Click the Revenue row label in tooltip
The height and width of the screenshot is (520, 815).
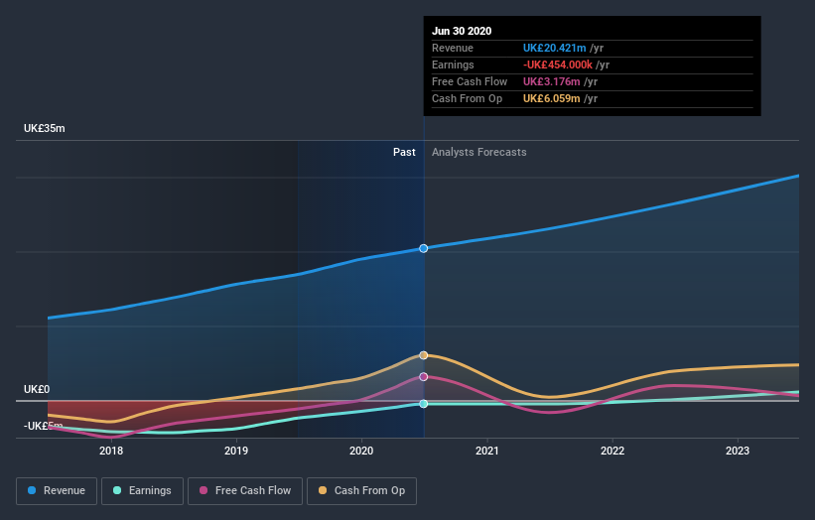453,48
